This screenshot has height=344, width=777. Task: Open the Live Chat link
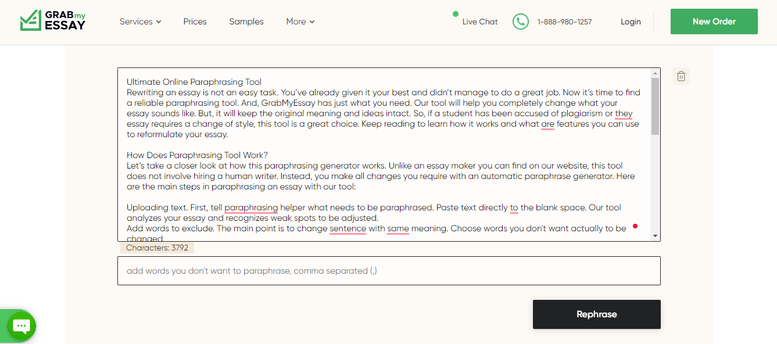pyautogui.click(x=480, y=21)
